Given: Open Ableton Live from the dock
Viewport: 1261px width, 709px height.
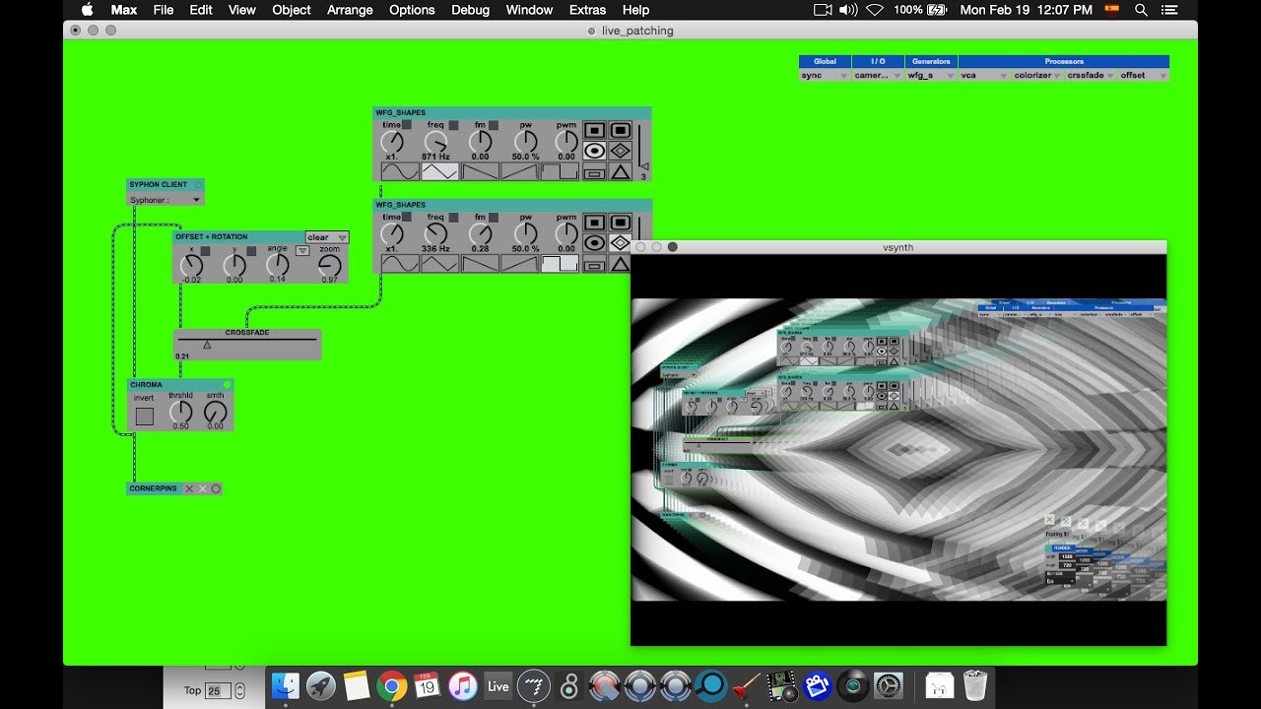Looking at the screenshot, I should click(x=498, y=686).
